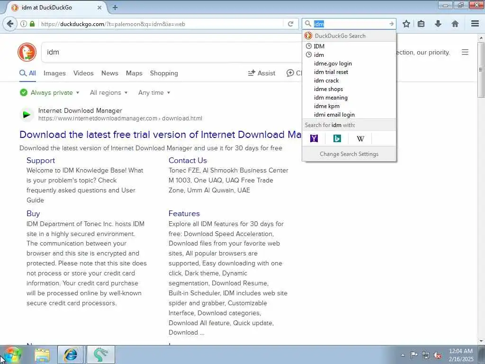Switch to the Pale Moon taskbar icon
The width and height of the screenshot is (485, 364).
pyautogui.click(x=101, y=355)
